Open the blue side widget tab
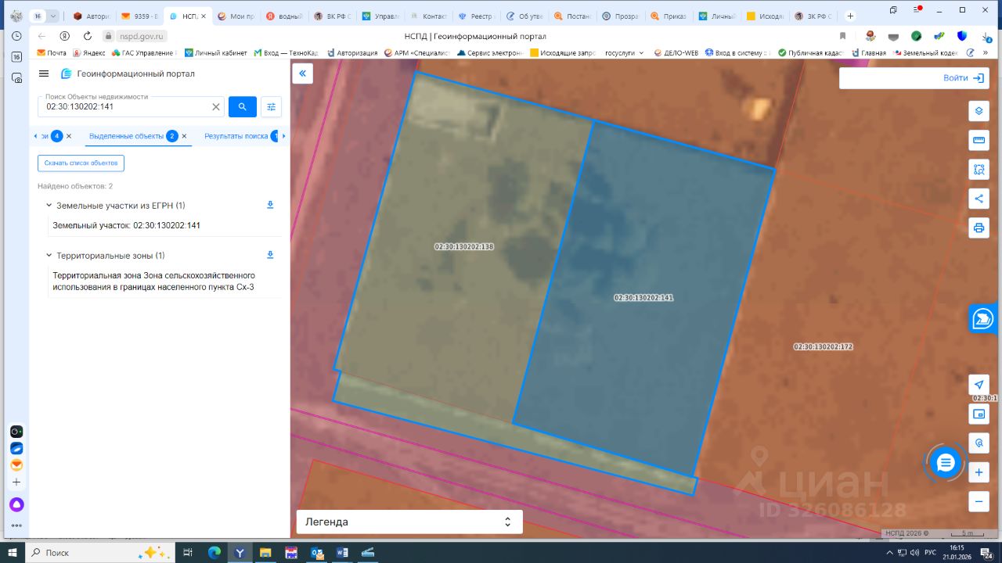 pyautogui.click(x=984, y=318)
